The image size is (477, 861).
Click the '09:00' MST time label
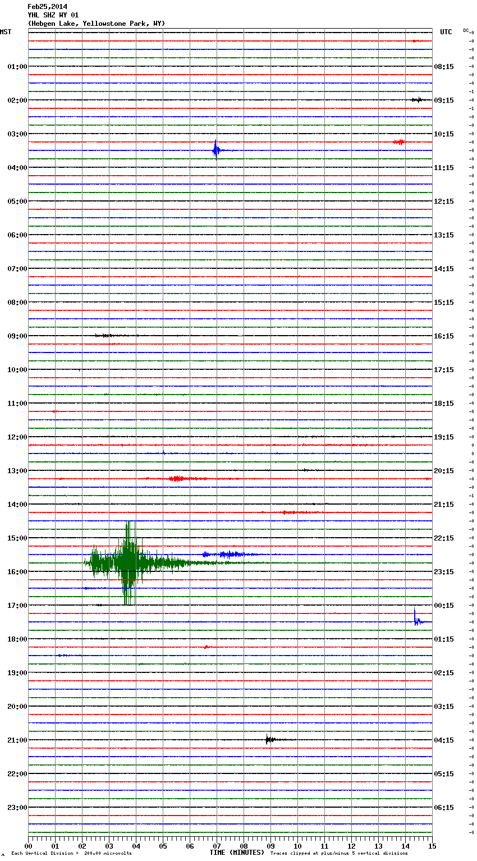point(17,336)
